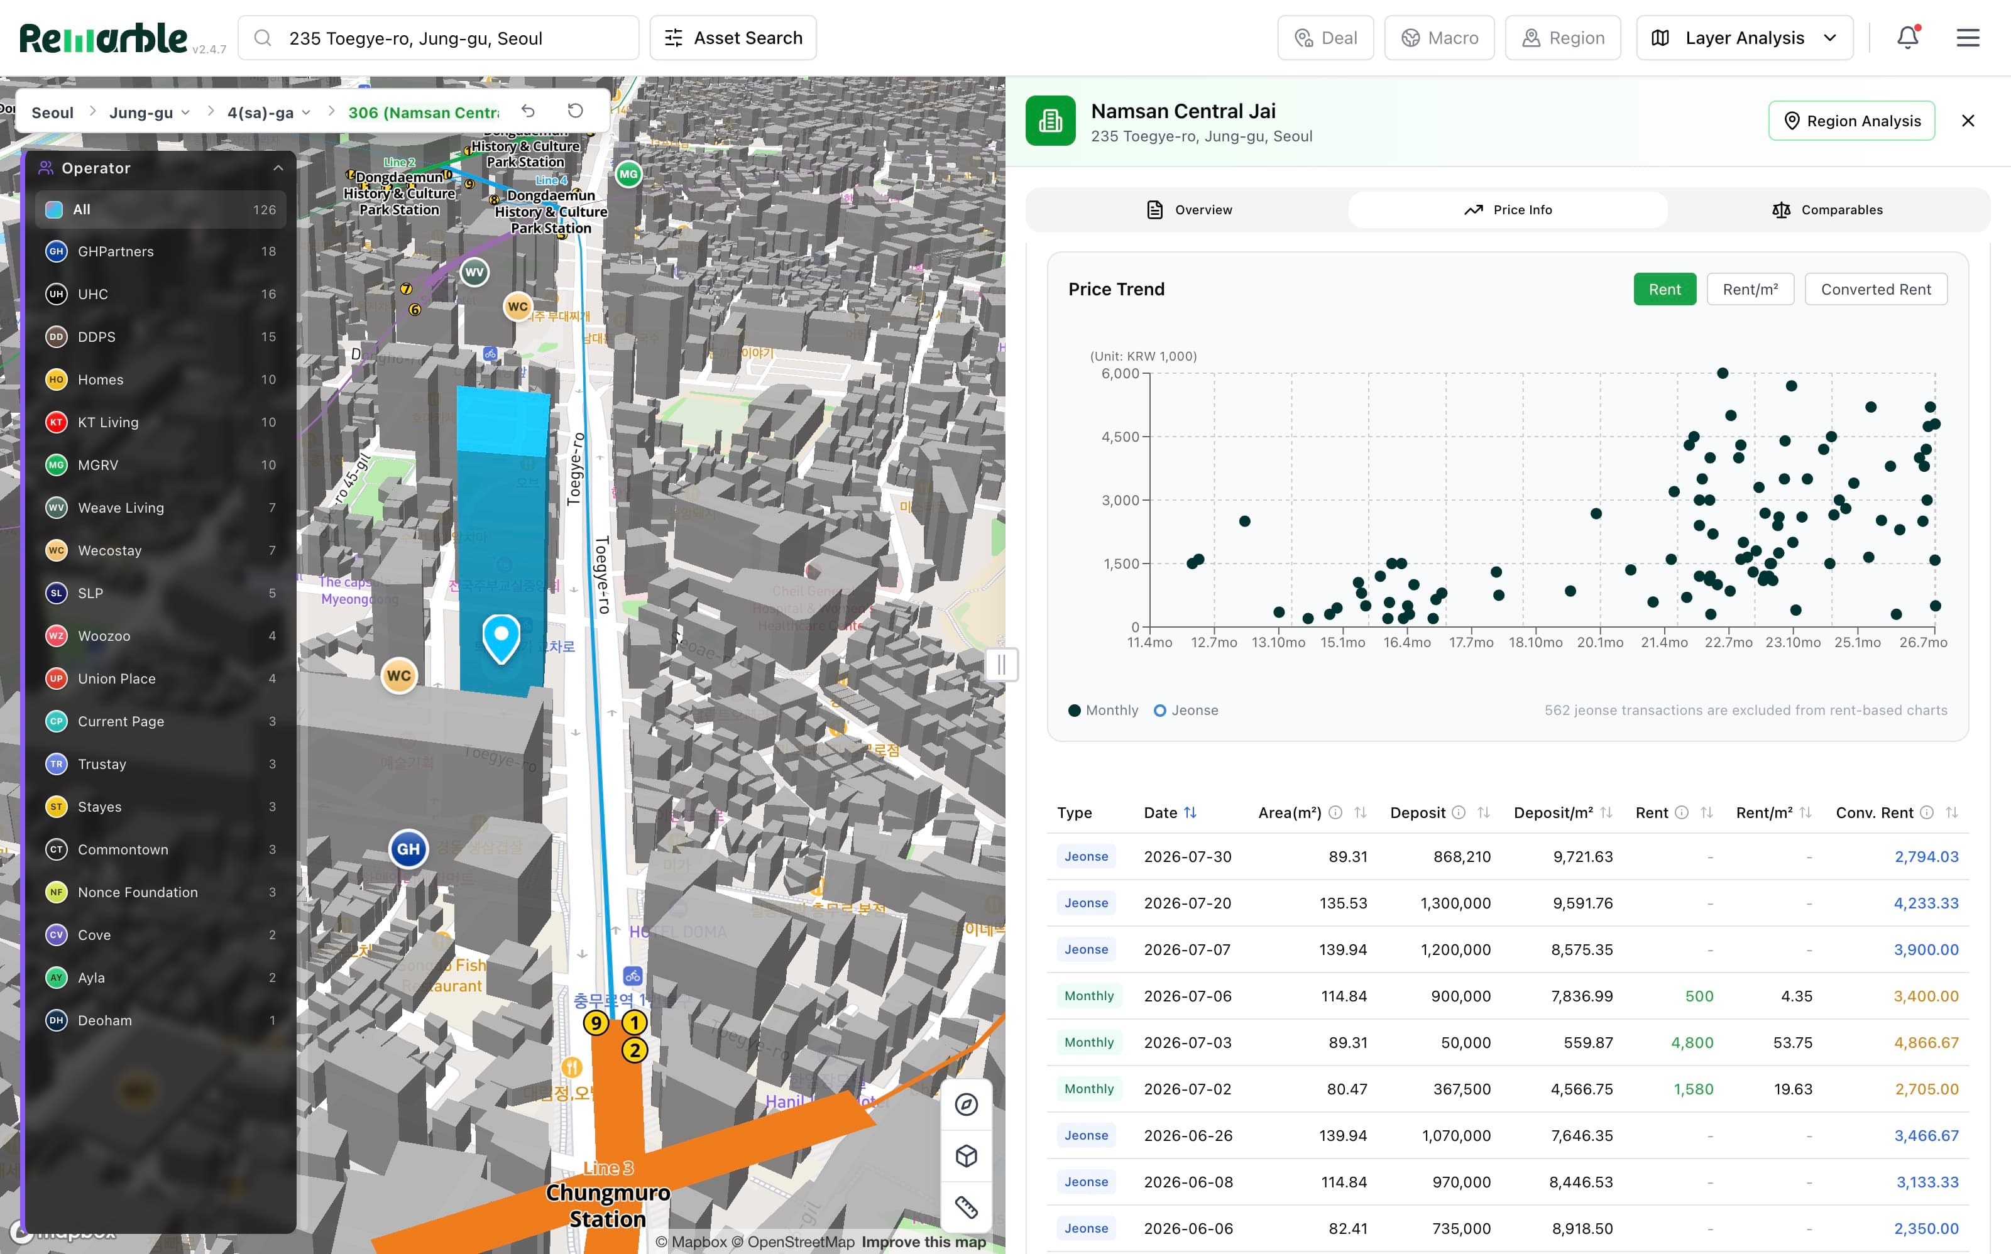Switch to the Overview tab

tap(1188, 210)
